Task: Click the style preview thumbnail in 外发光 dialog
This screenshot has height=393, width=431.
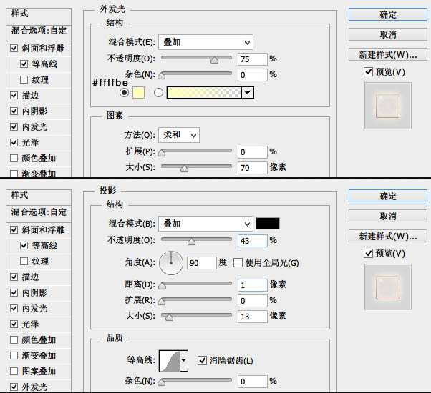Action: [388, 106]
